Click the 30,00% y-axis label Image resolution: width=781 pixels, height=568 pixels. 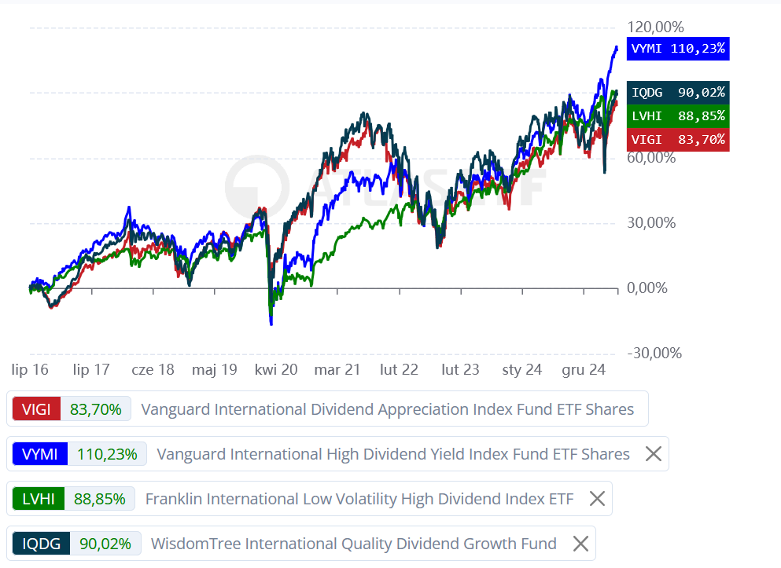pyautogui.click(x=651, y=222)
